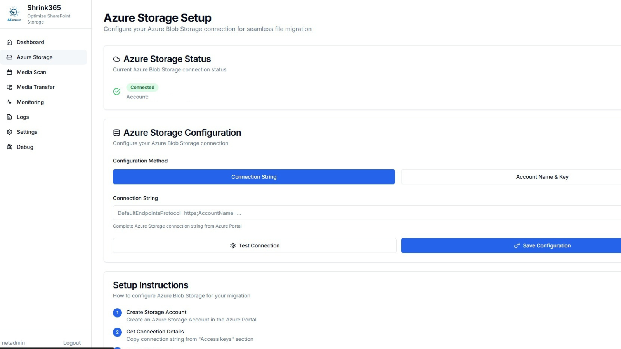The width and height of the screenshot is (621, 349).
Task: Click the Connection String field label
Action: pos(135,198)
